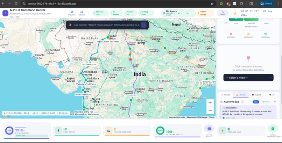
Task: View site information icon in address bar
Action: pyautogui.click(x=24, y=3)
